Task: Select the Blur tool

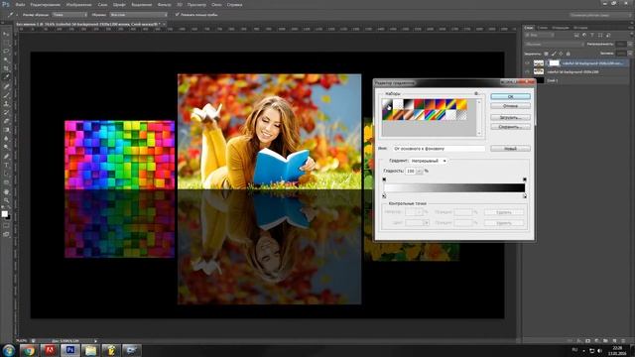Action: [6, 139]
